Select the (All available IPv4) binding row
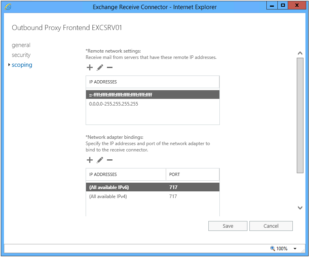Screen dimensions: 309x257 (153, 197)
